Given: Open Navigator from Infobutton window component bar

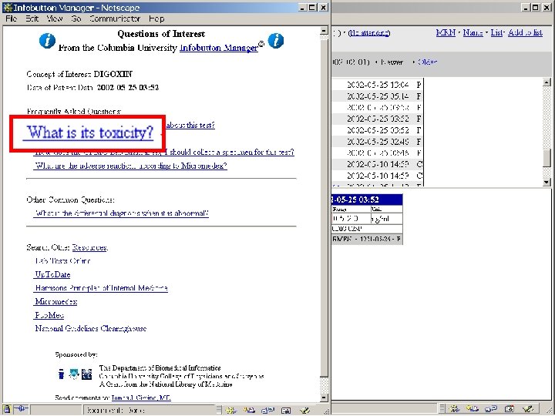Looking at the screenshot, I should pyautogui.click(x=231, y=410).
